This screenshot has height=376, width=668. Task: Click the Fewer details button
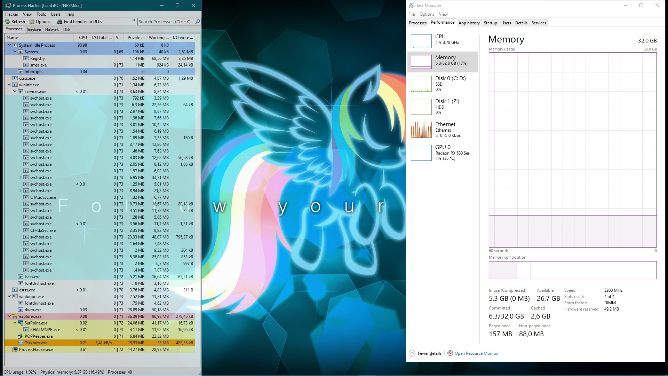(x=429, y=353)
